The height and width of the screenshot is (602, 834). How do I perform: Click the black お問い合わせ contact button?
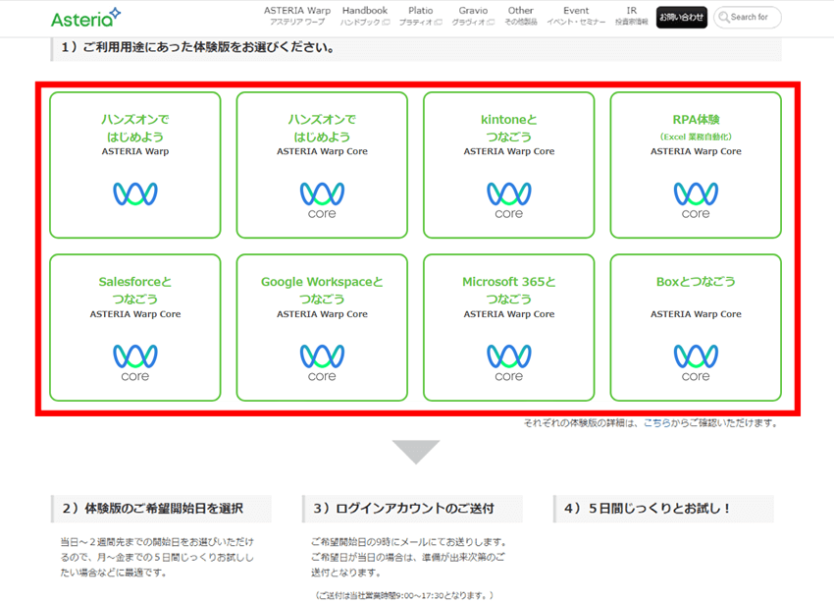point(681,18)
